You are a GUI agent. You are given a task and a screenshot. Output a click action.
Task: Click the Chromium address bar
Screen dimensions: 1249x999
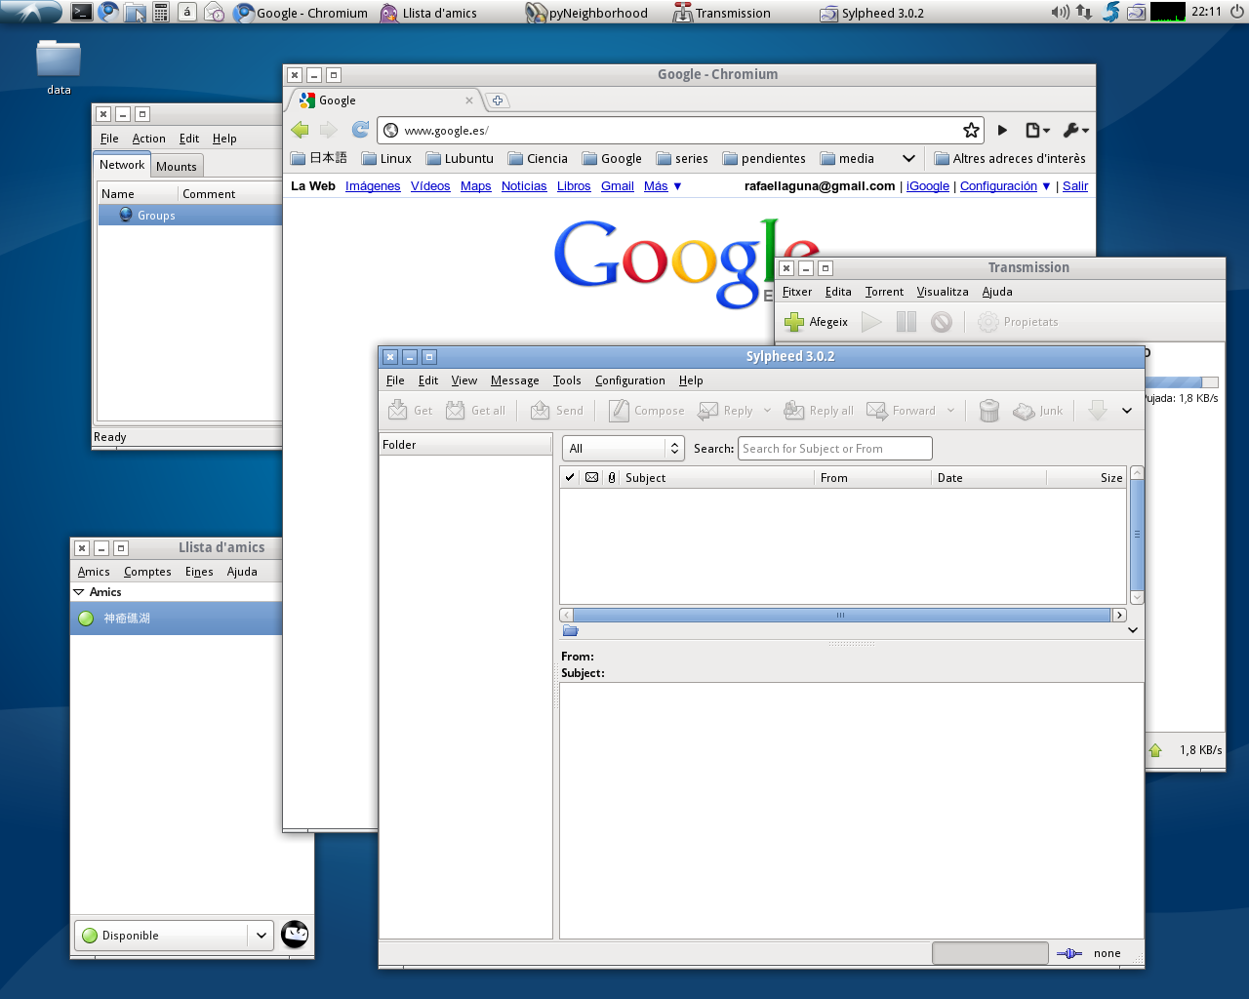click(679, 130)
